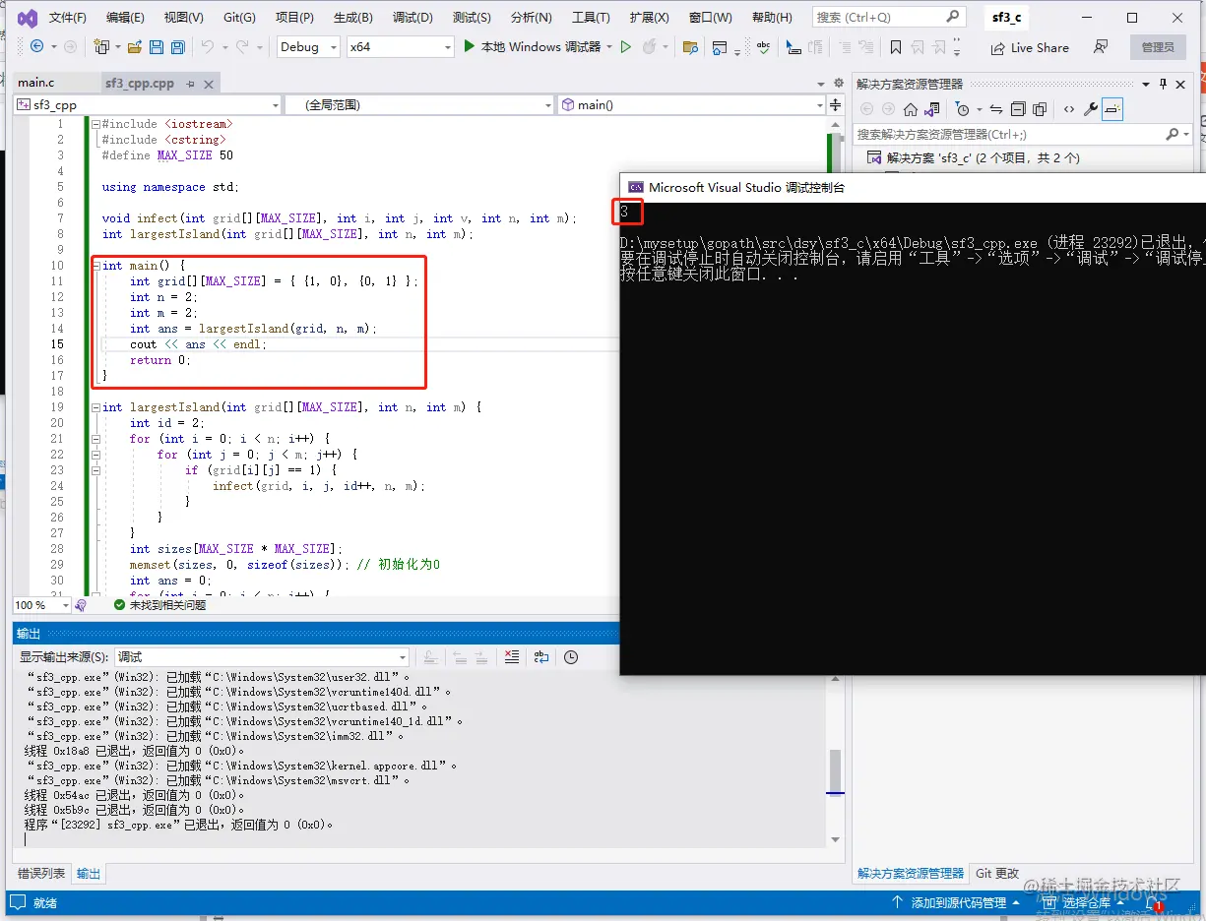The height and width of the screenshot is (921, 1206).
Task: Click the pending changes filter clock icon
Action: point(963,109)
